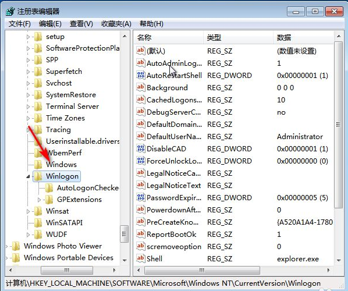
Task: Click the icon beside CachedLogonsCount value
Action: (x=141, y=100)
